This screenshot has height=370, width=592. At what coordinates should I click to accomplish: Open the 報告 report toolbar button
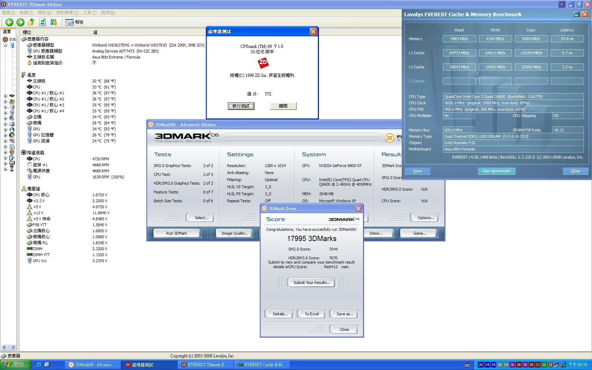[x=75, y=22]
